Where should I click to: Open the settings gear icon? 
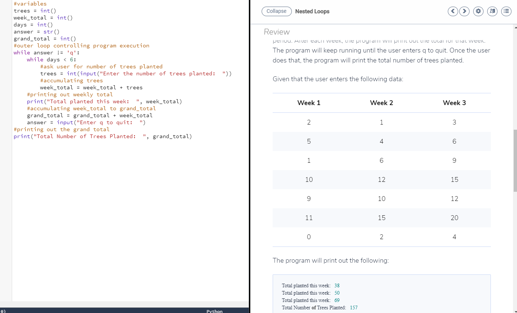pyautogui.click(x=478, y=11)
